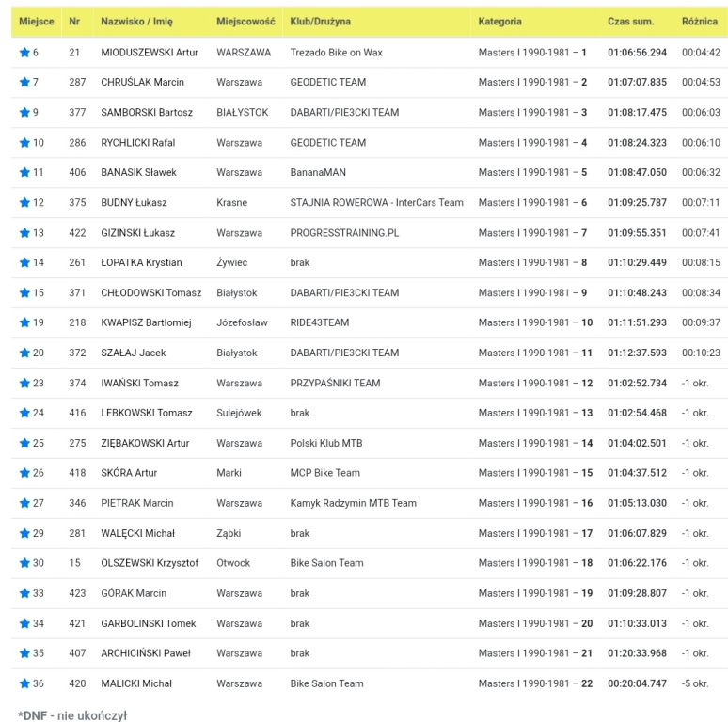Click the club RIDE43TEAM
This screenshot has width=728, height=722.
320,322
